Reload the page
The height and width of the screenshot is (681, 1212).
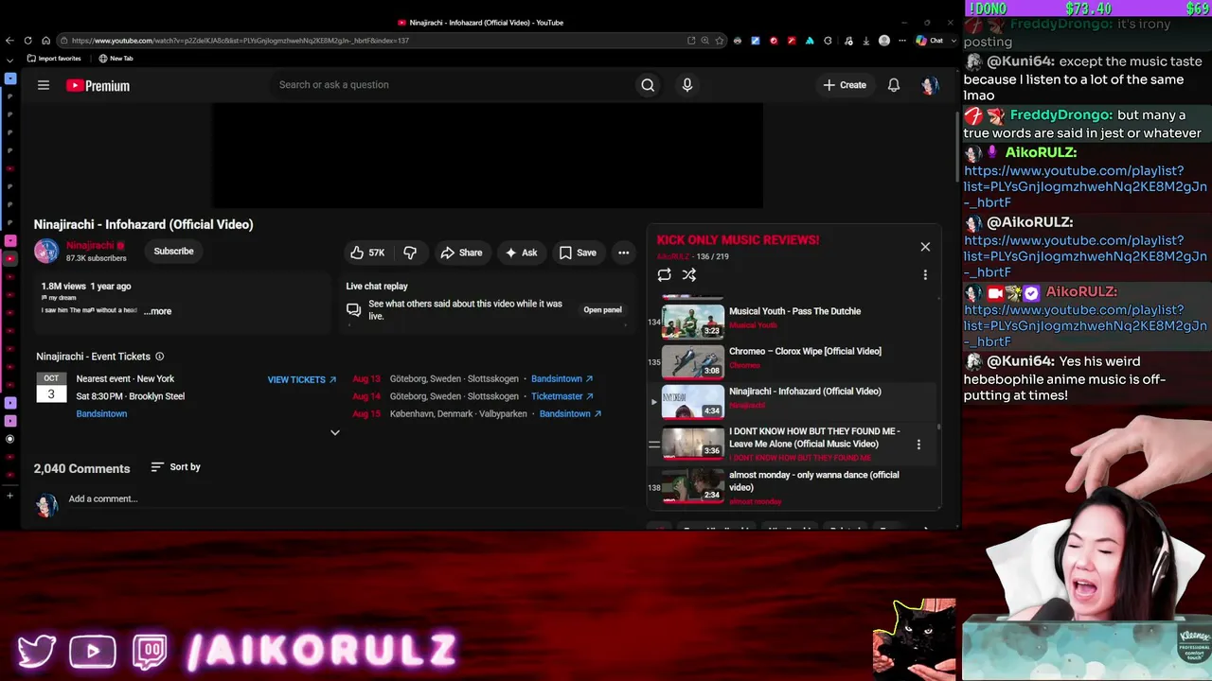tap(28, 41)
